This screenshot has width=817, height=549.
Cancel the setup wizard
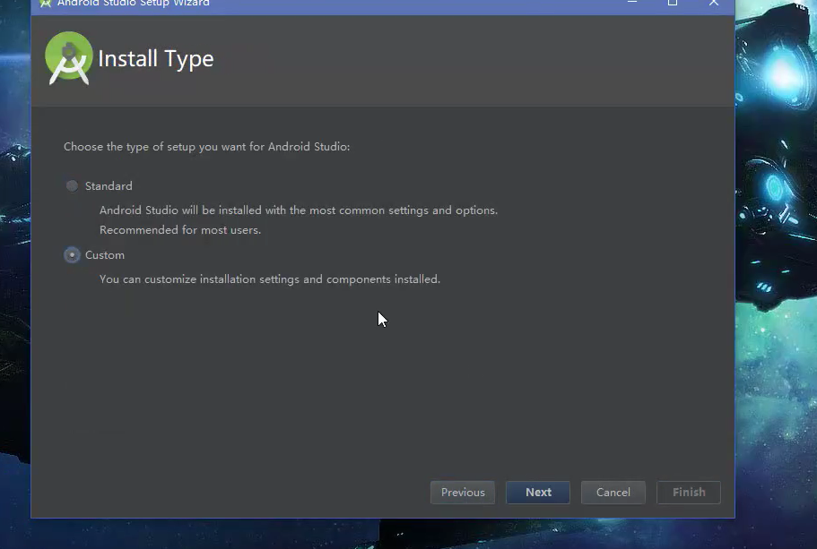coord(613,493)
